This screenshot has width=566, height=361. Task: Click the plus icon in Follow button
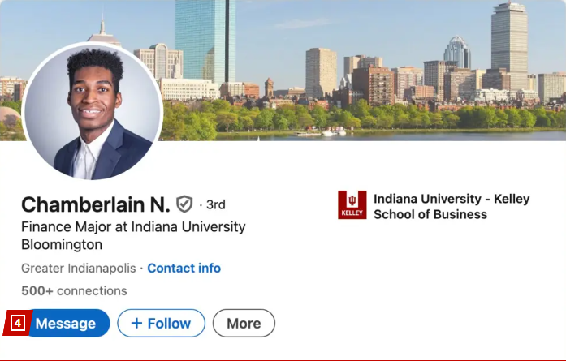[x=136, y=323]
